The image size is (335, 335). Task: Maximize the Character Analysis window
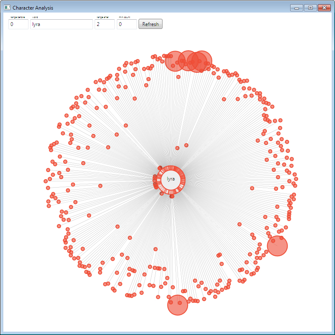coord(310,8)
